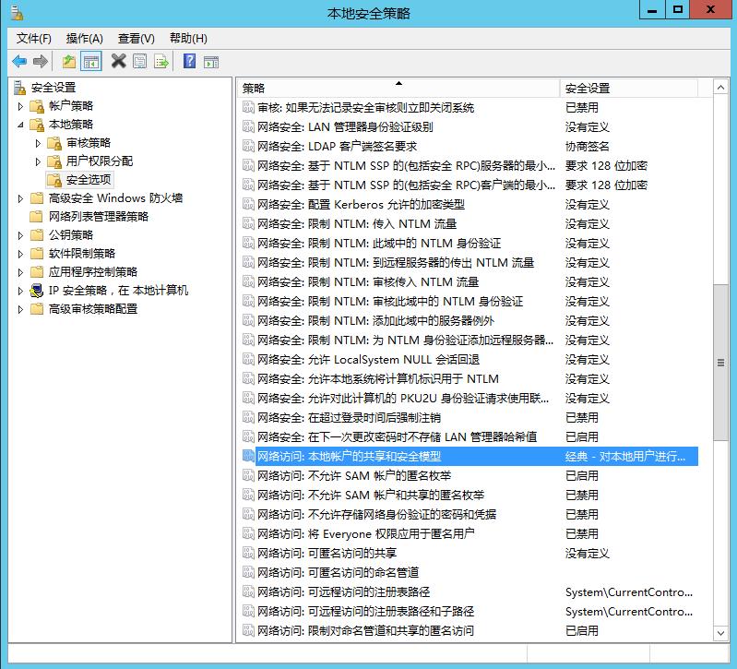This screenshot has width=737, height=669.
Task: Open the 查看(V) menu
Action: pos(137,38)
